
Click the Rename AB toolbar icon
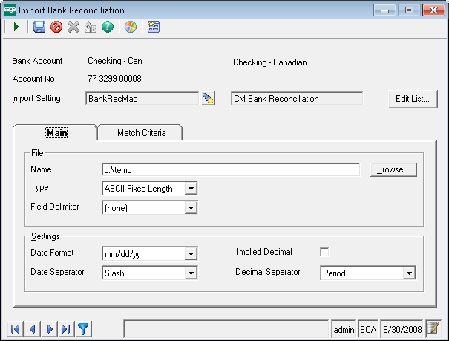(91, 27)
